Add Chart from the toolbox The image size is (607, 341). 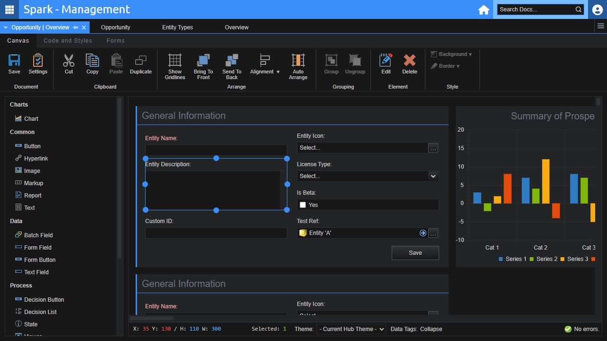coord(26,118)
